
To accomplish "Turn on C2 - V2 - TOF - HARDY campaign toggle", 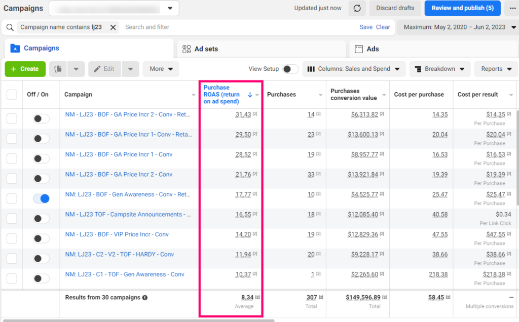I will point(41,259).
